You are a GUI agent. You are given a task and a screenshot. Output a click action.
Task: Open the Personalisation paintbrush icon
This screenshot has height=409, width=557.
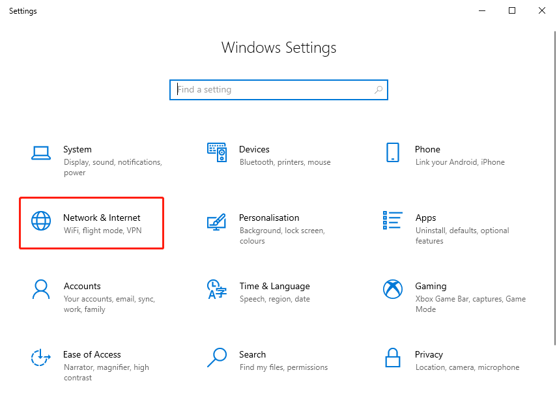[x=216, y=221]
